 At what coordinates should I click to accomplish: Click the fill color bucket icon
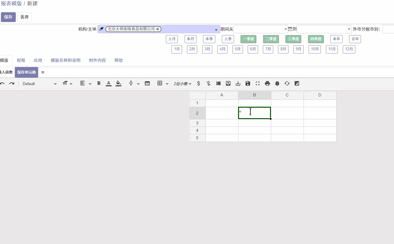click(x=118, y=84)
